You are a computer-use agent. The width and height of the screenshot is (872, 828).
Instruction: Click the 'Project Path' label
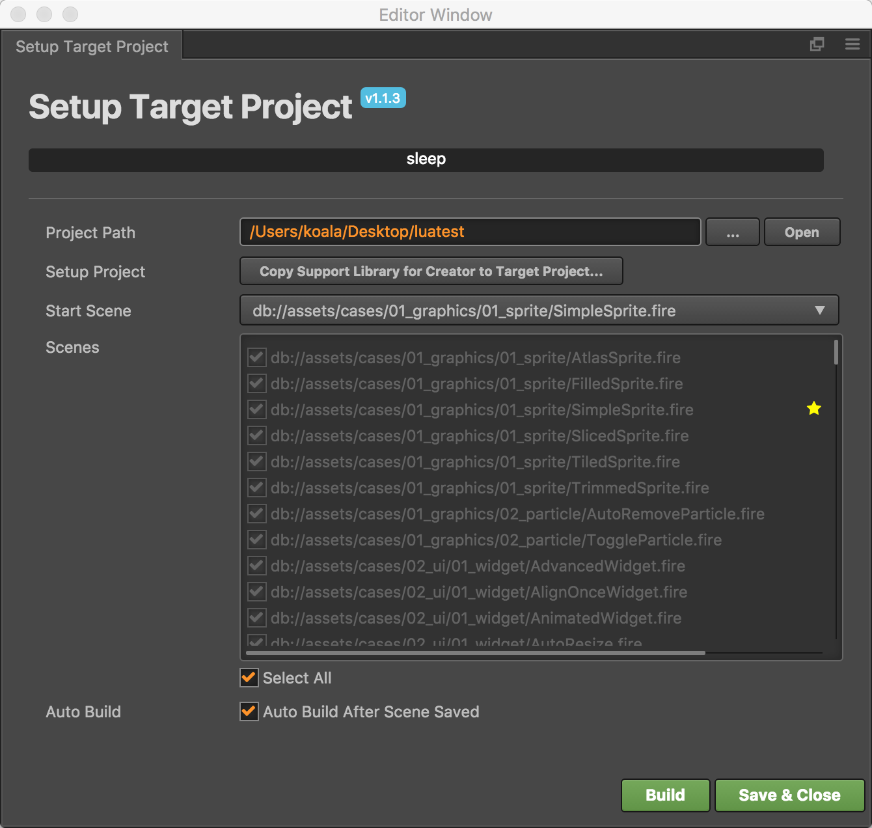click(90, 233)
